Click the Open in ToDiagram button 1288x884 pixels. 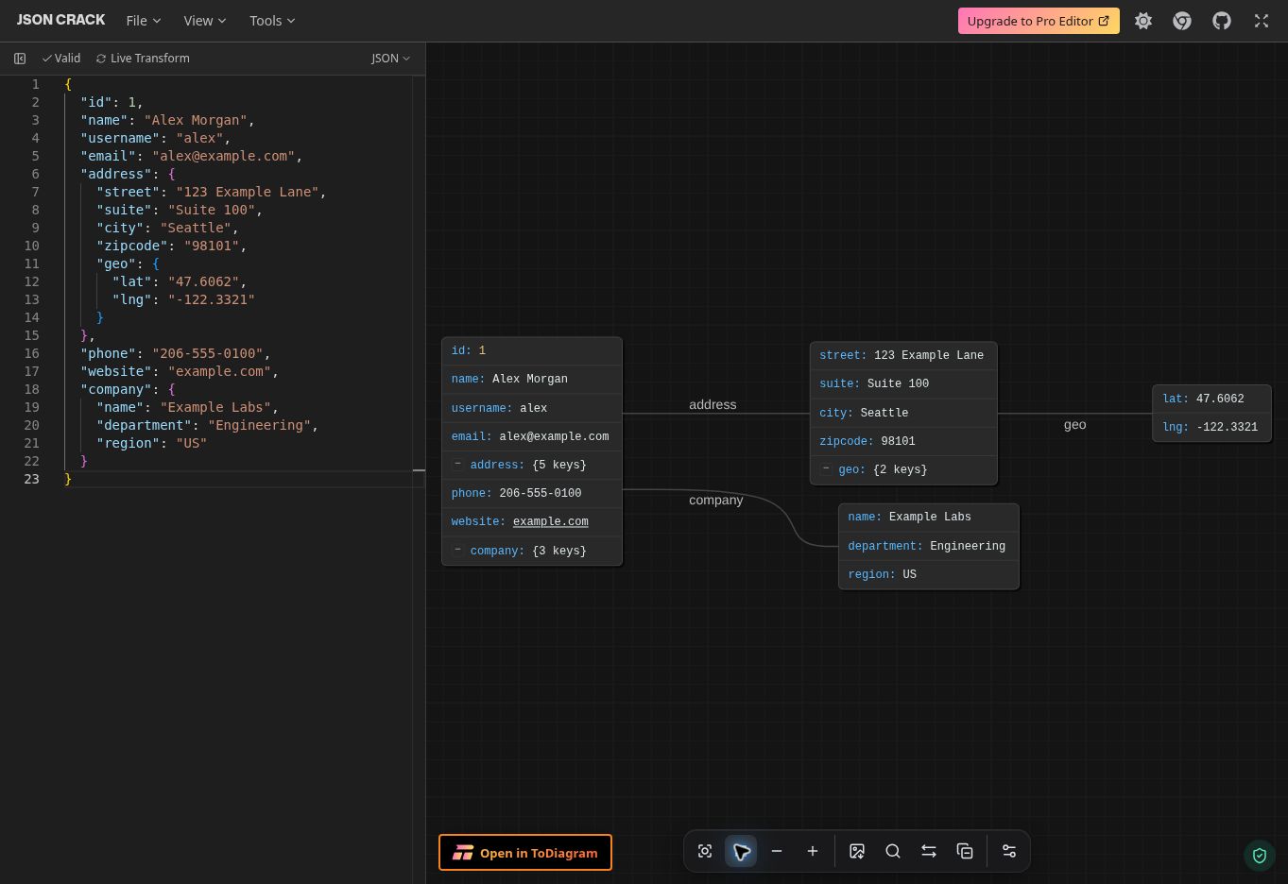[525, 853]
